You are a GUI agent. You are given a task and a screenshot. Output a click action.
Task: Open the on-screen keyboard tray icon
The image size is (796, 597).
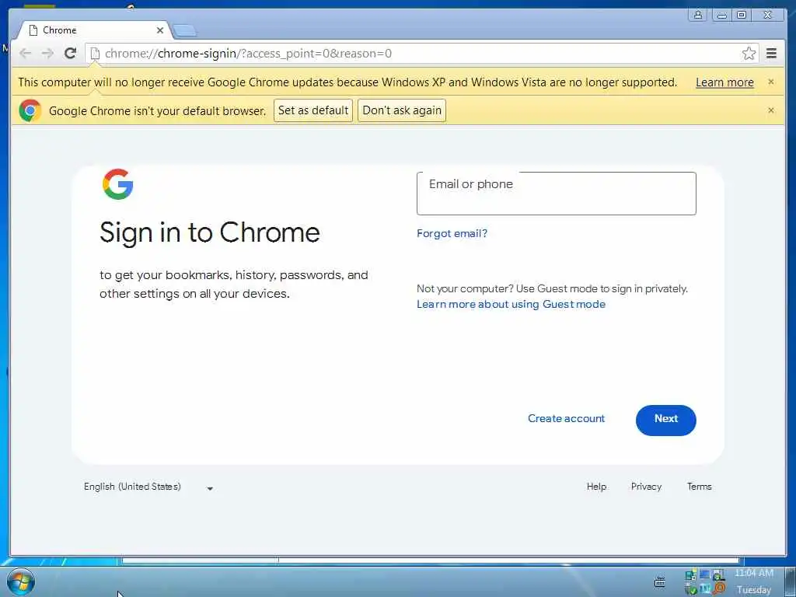(659, 581)
